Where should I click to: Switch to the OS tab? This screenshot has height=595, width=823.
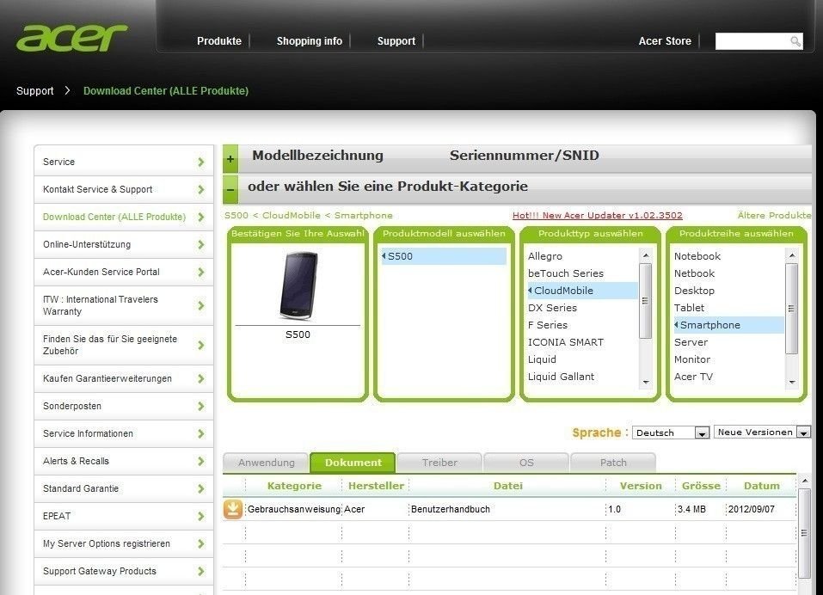pos(526,463)
